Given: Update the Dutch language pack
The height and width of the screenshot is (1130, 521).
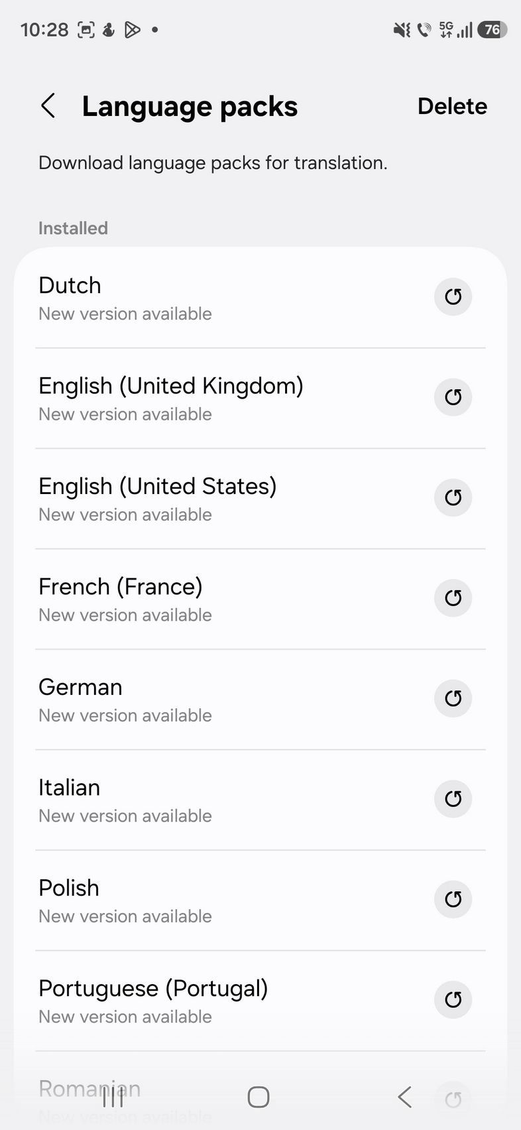Looking at the screenshot, I should click(x=453, y=296).
